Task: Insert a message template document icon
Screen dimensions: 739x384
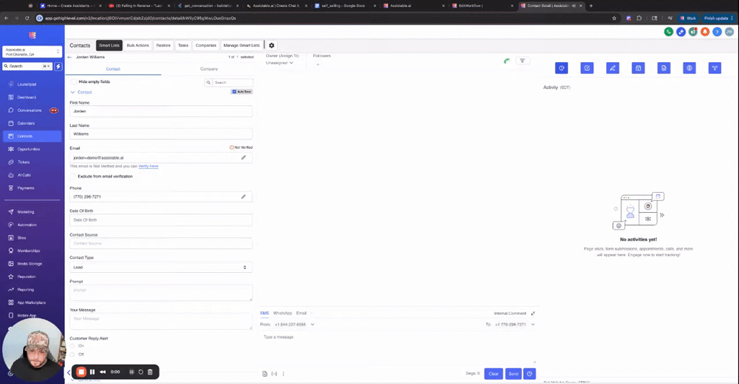Action: point(265,374)
